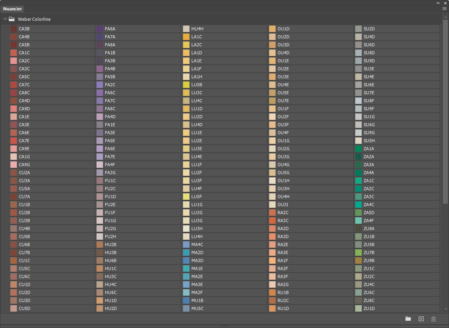Select the Nuancier tab
The width and height of the screenshot is (449, 328).
(x=12, y=9)
